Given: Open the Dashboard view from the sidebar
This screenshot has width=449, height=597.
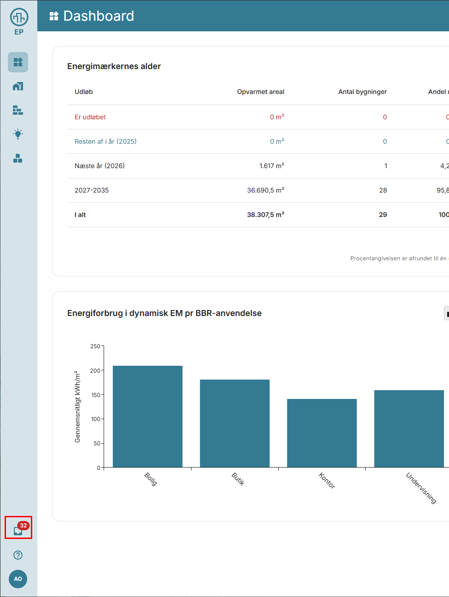Looking at the screenshot, I should pos(18,62).
